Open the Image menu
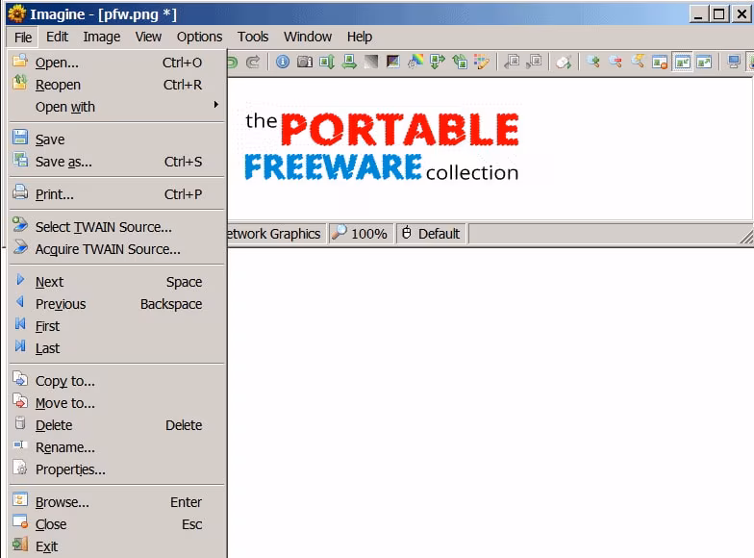The image size is (754, 558). click(102, 37)
